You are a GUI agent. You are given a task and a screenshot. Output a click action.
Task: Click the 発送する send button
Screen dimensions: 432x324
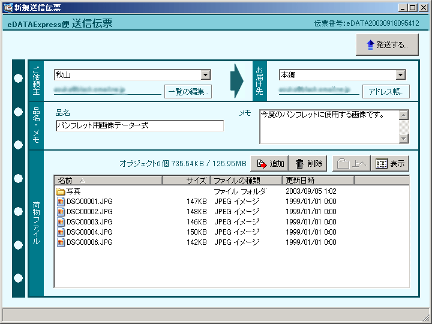[x=387, y=44]
